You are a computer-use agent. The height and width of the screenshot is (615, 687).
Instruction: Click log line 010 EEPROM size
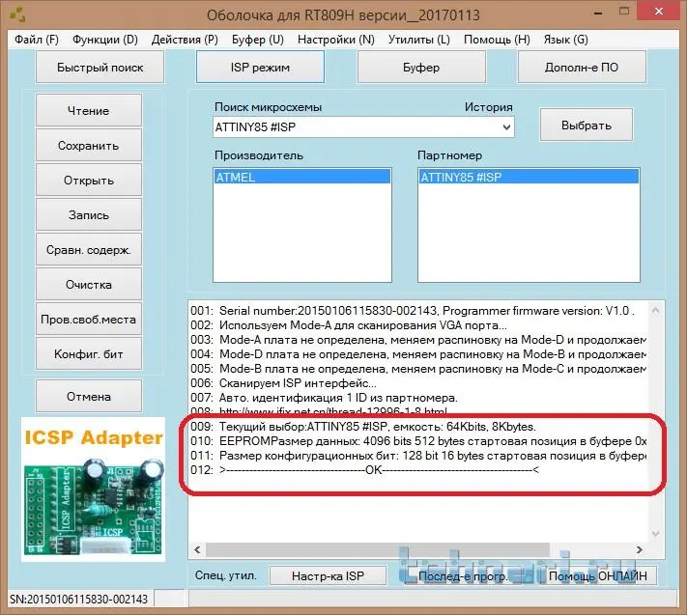tap(418, 441)
